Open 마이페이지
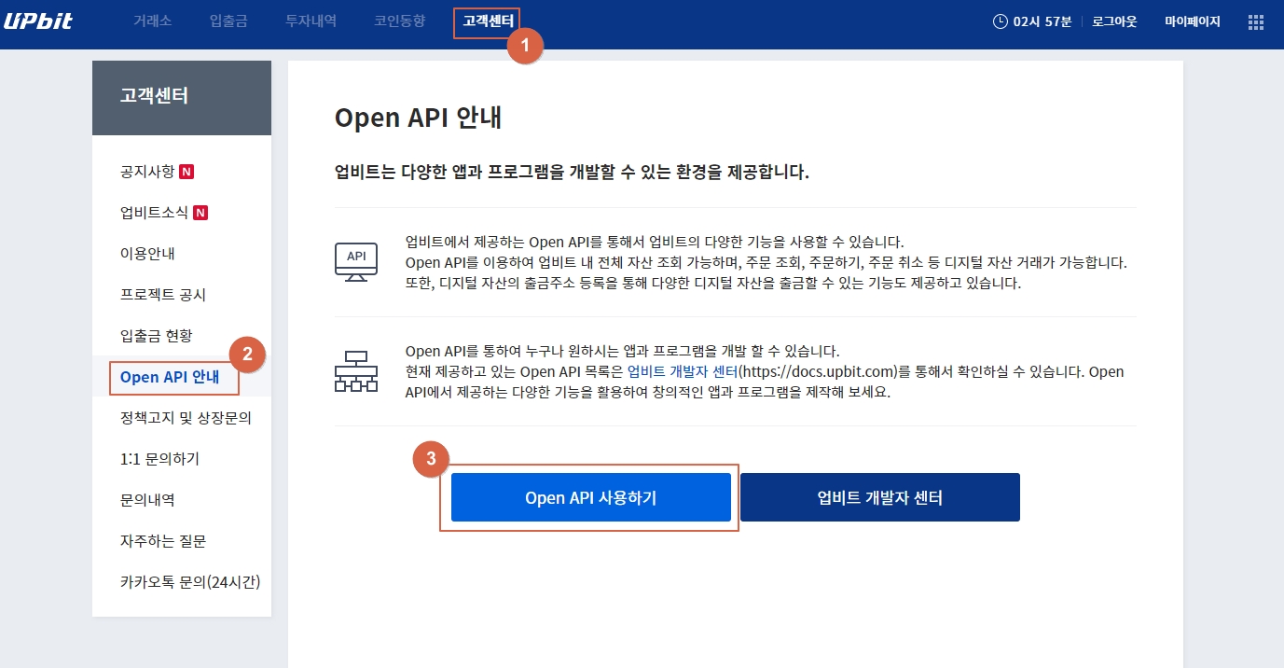Image resolution: width=1284 pixels, height=668 pixels. point(1193,21)
